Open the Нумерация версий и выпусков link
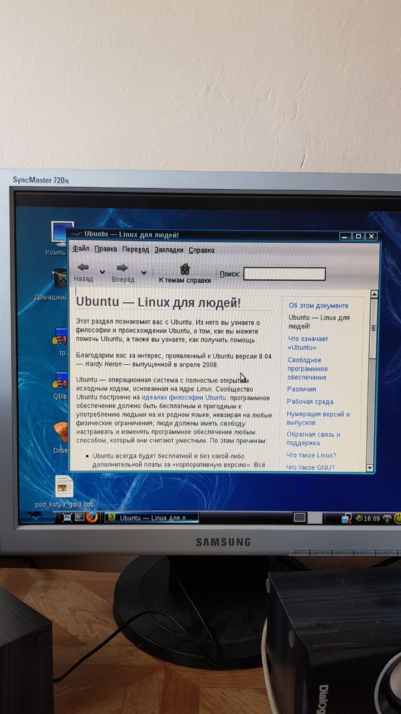 (x=318, y=418)
